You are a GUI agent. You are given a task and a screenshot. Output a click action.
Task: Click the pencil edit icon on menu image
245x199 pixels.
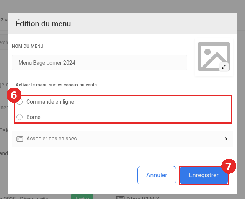coord(224,67)
